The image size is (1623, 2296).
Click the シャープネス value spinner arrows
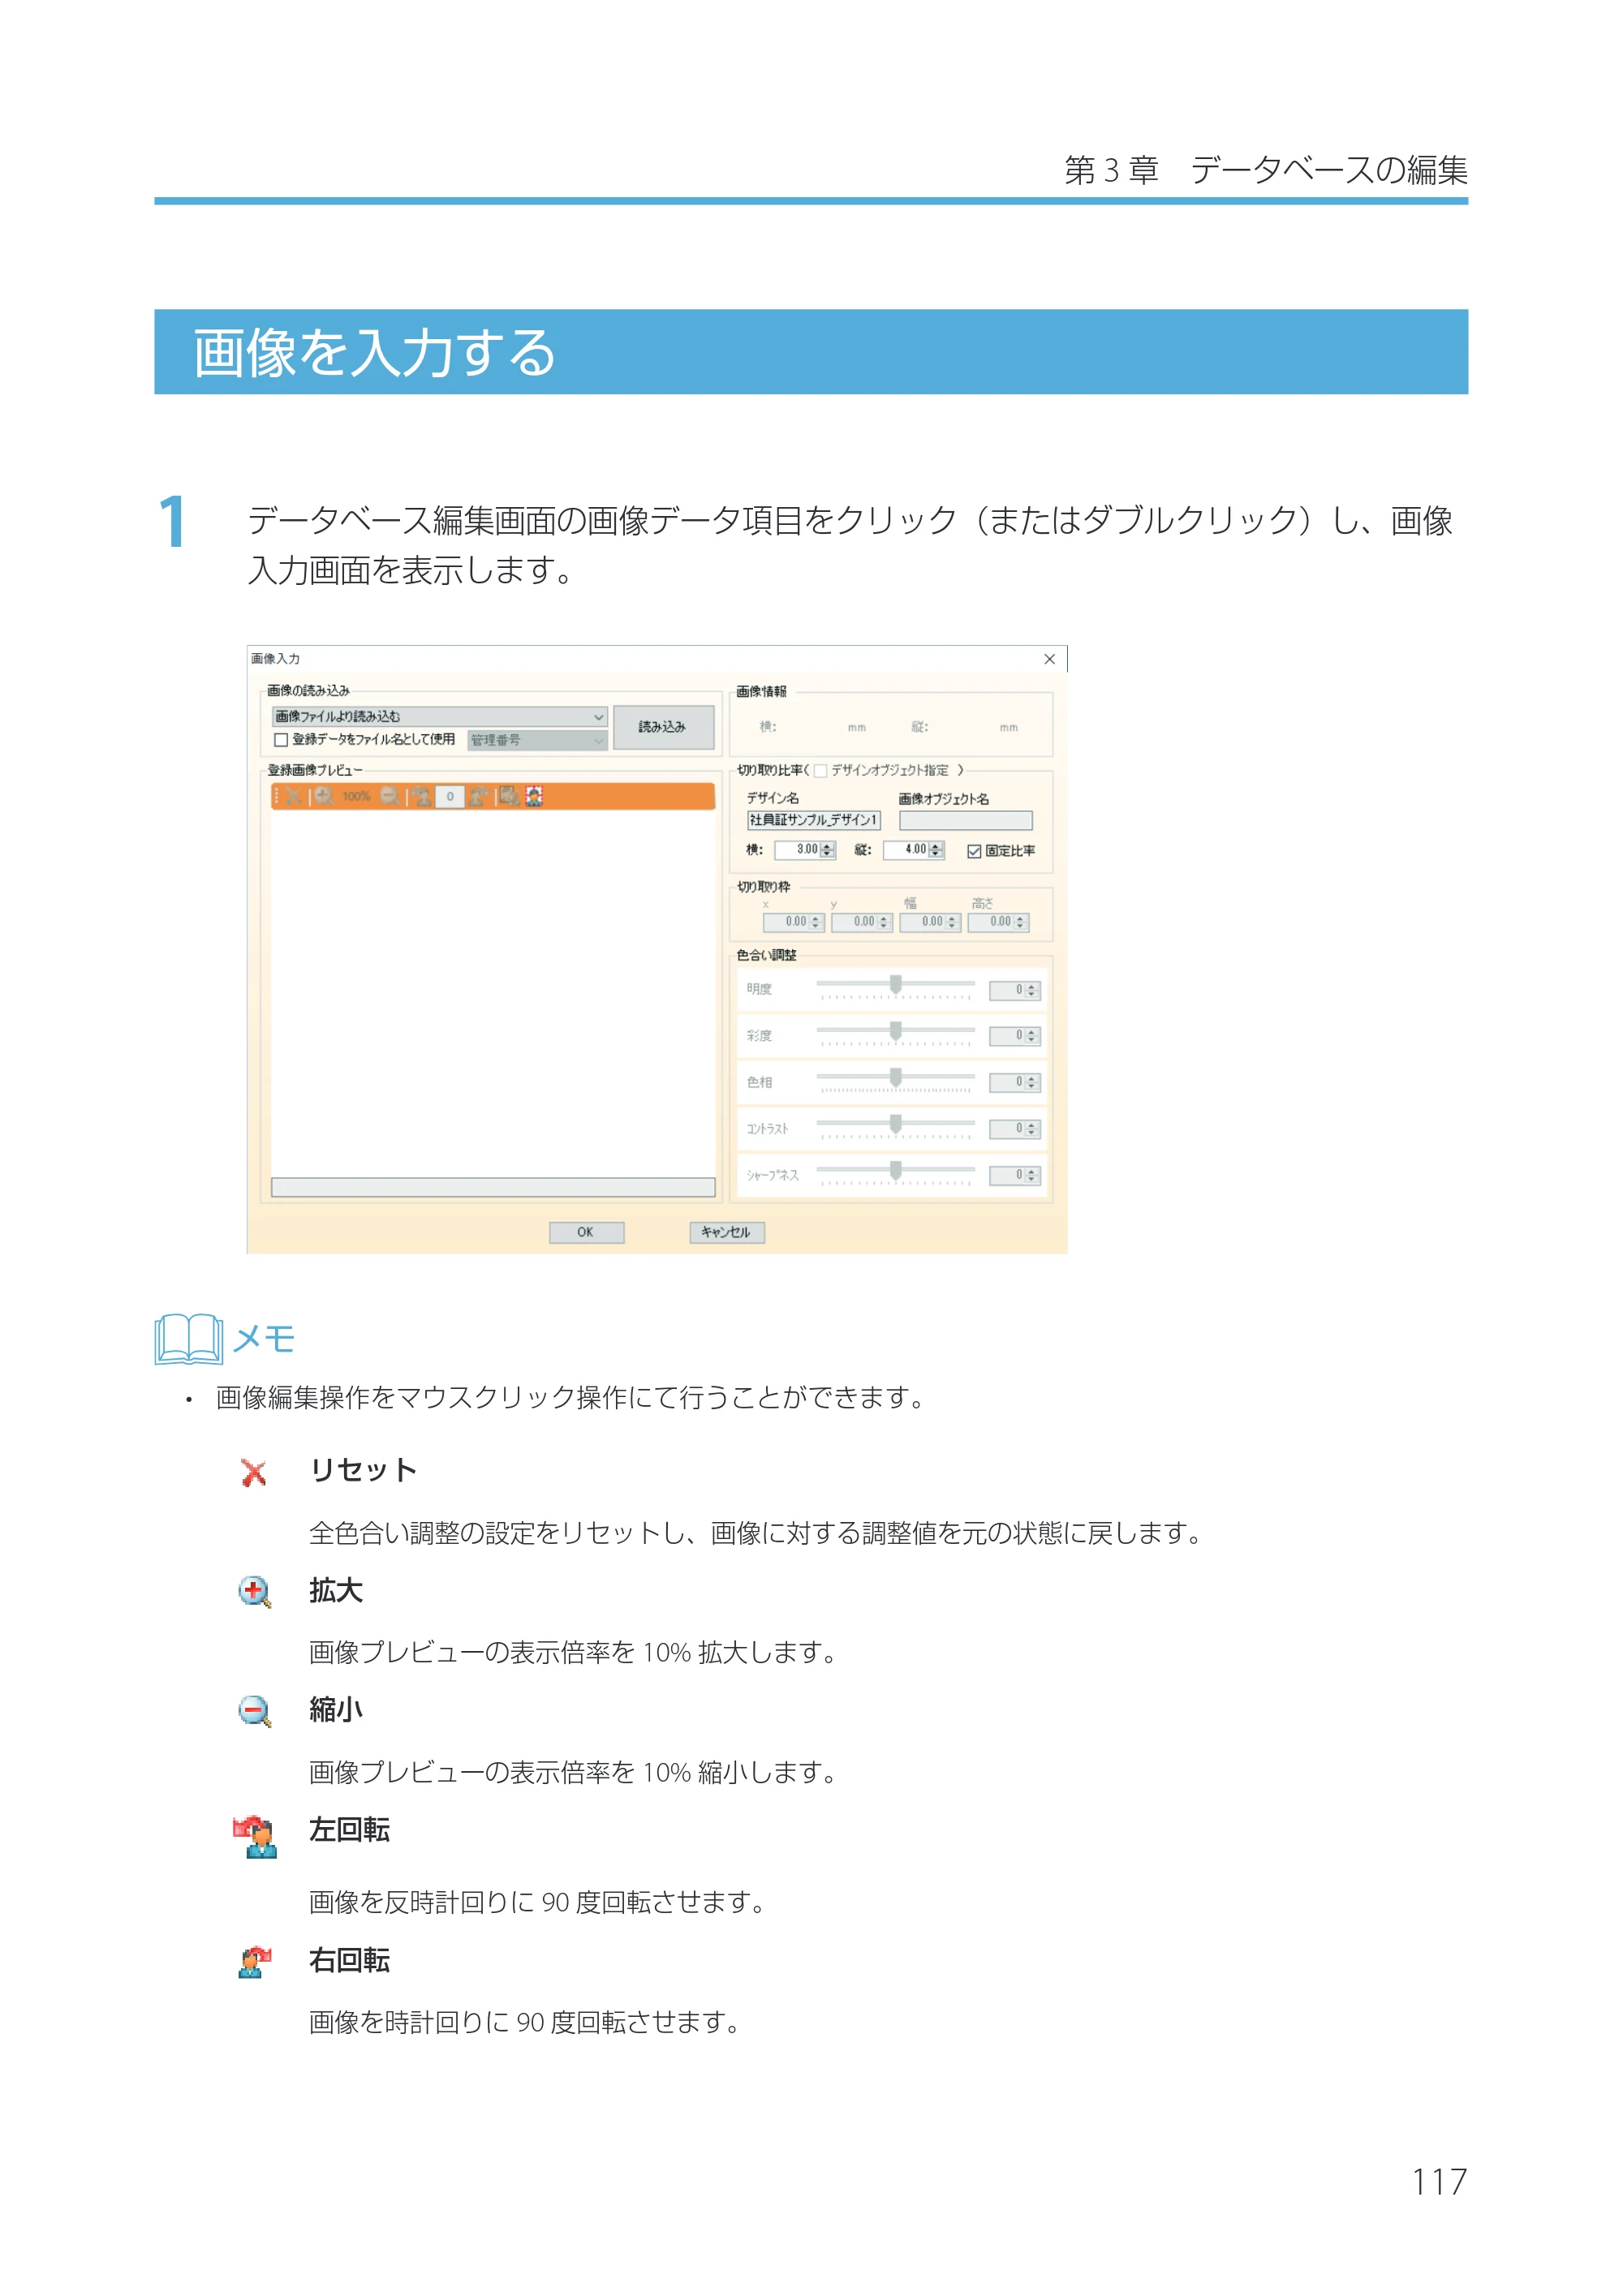coord(1032,1175)
